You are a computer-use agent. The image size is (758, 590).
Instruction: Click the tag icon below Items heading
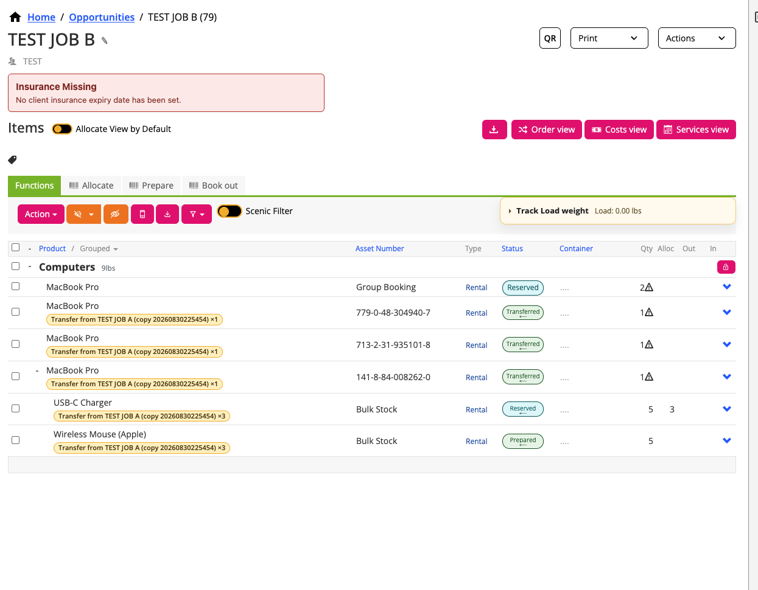point(12,160)
